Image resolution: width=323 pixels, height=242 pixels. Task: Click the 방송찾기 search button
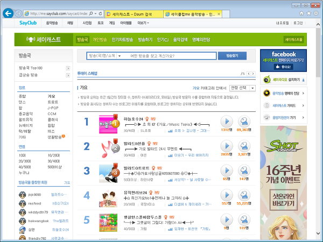pyautogui.click(x=232, y=56)
